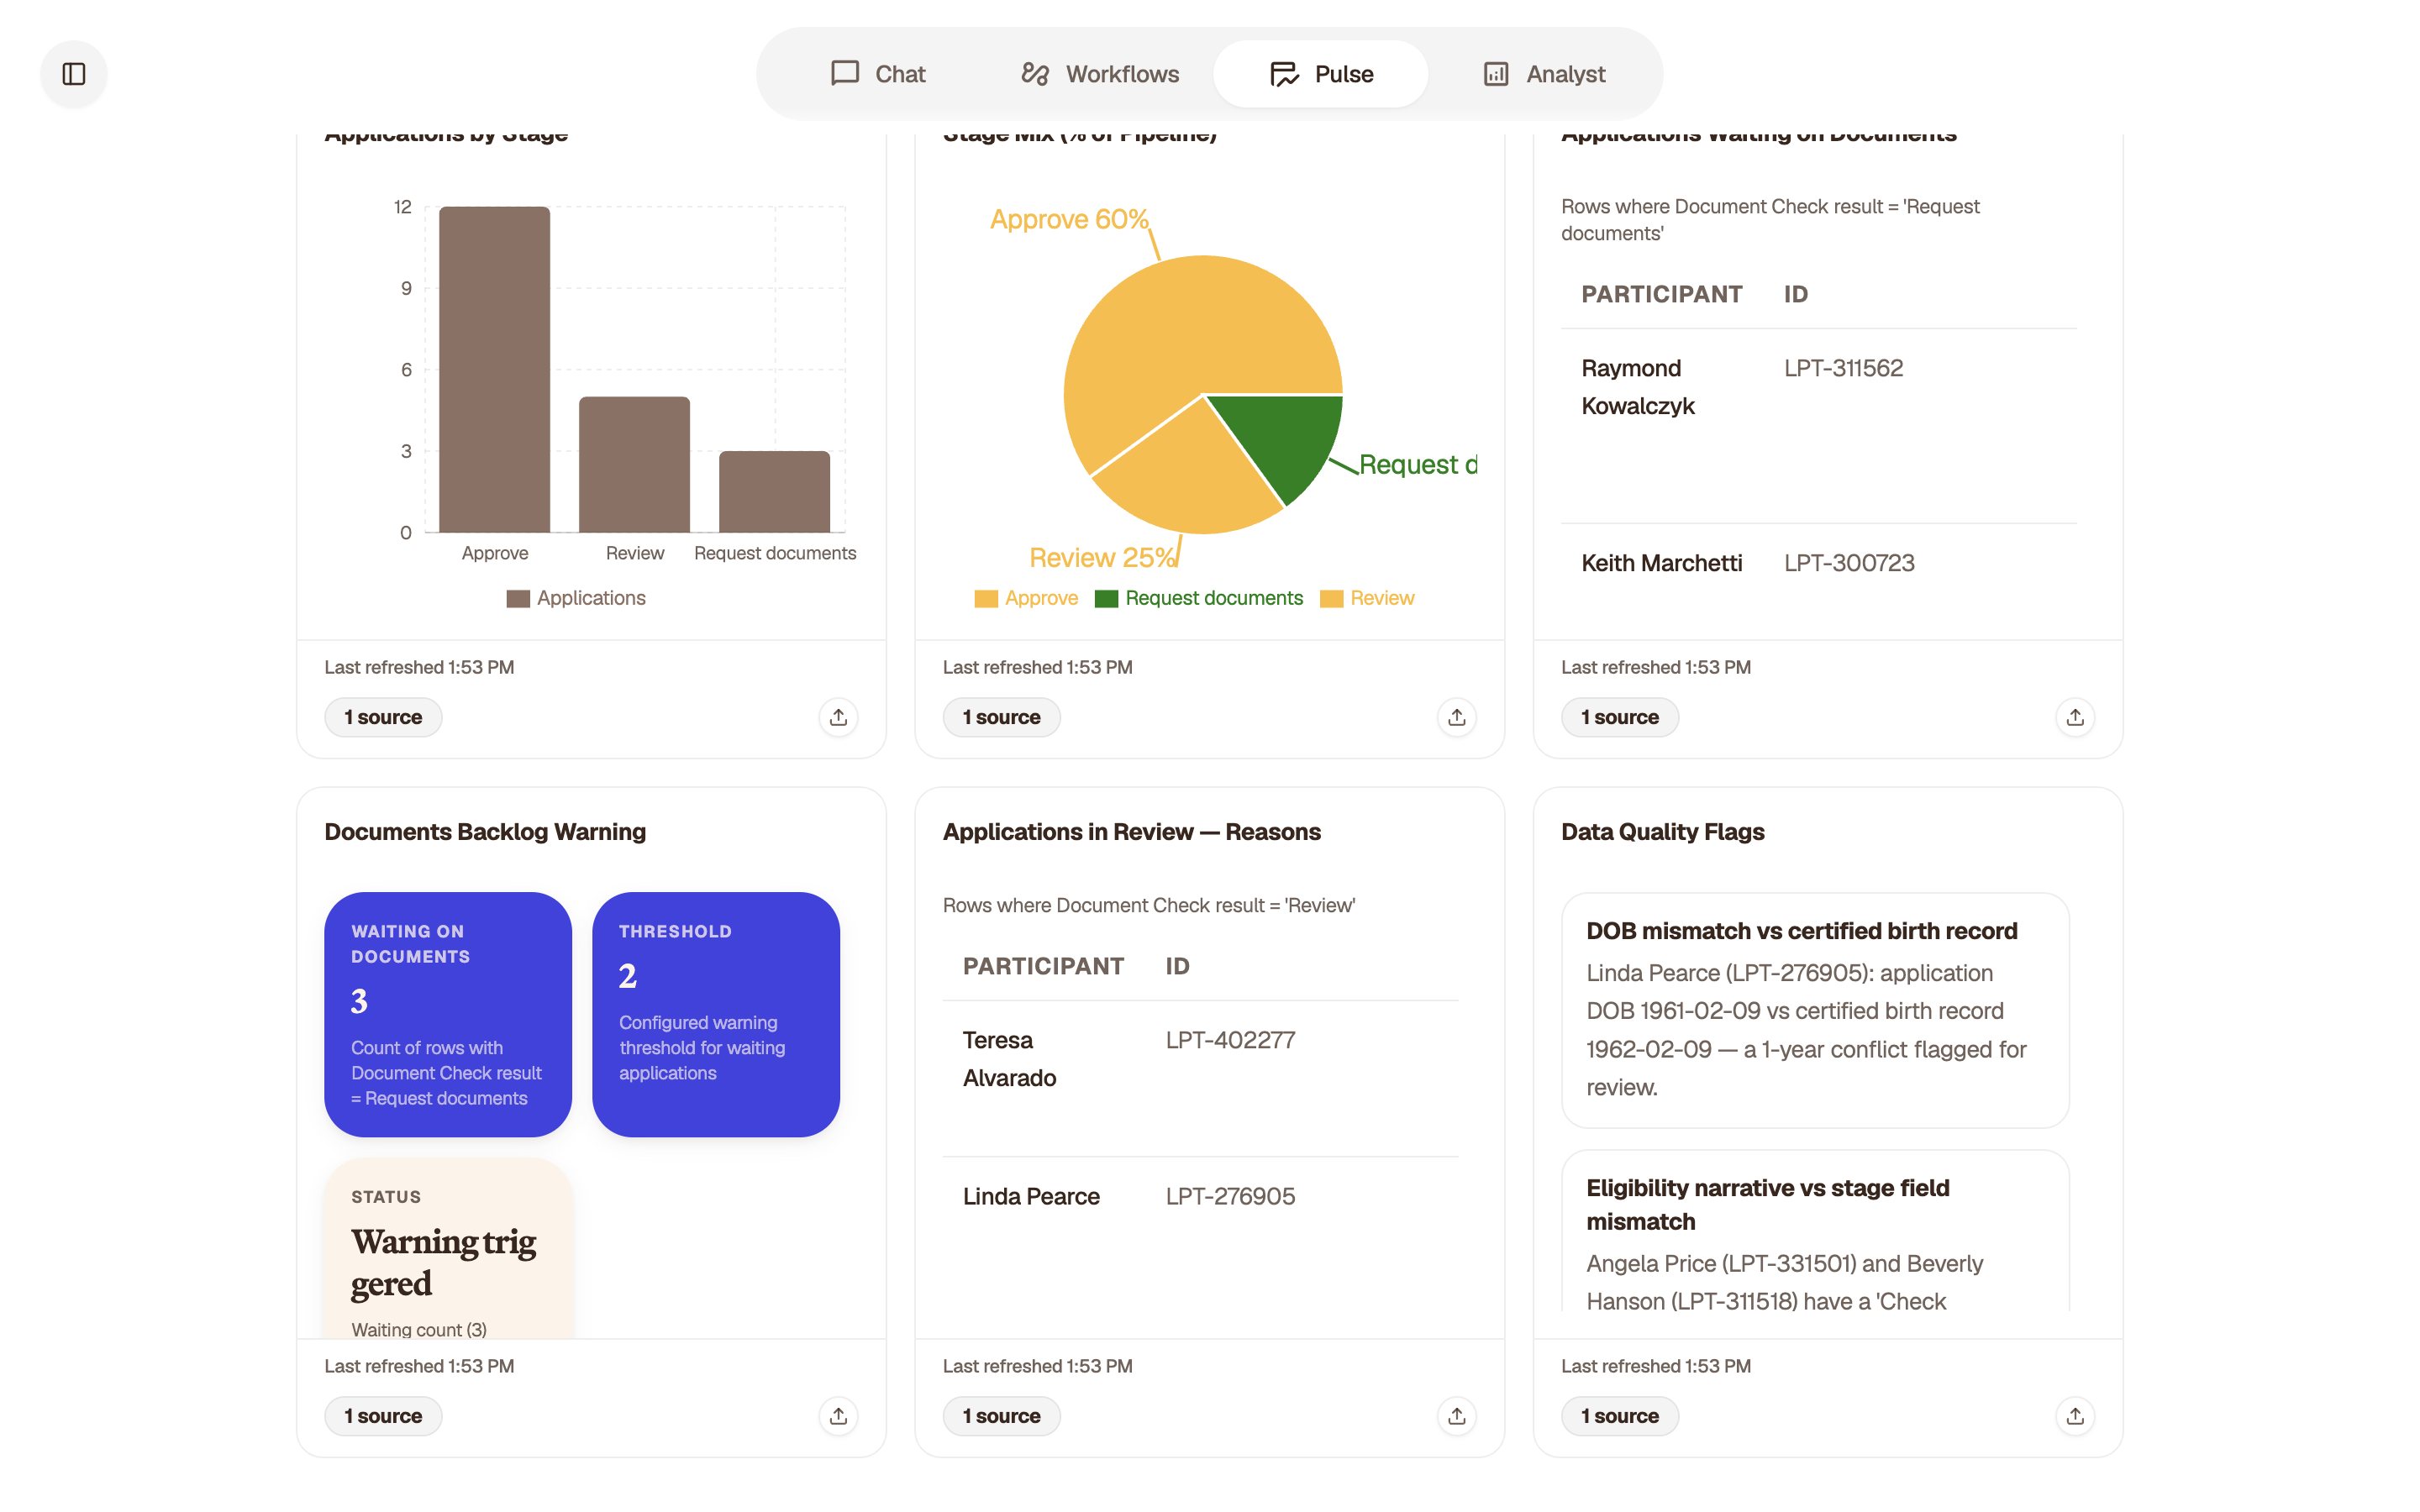Open 1 source under Stage Mix pie chart
Screen dimensions: 2420x1512
[x=1001, y=717]
